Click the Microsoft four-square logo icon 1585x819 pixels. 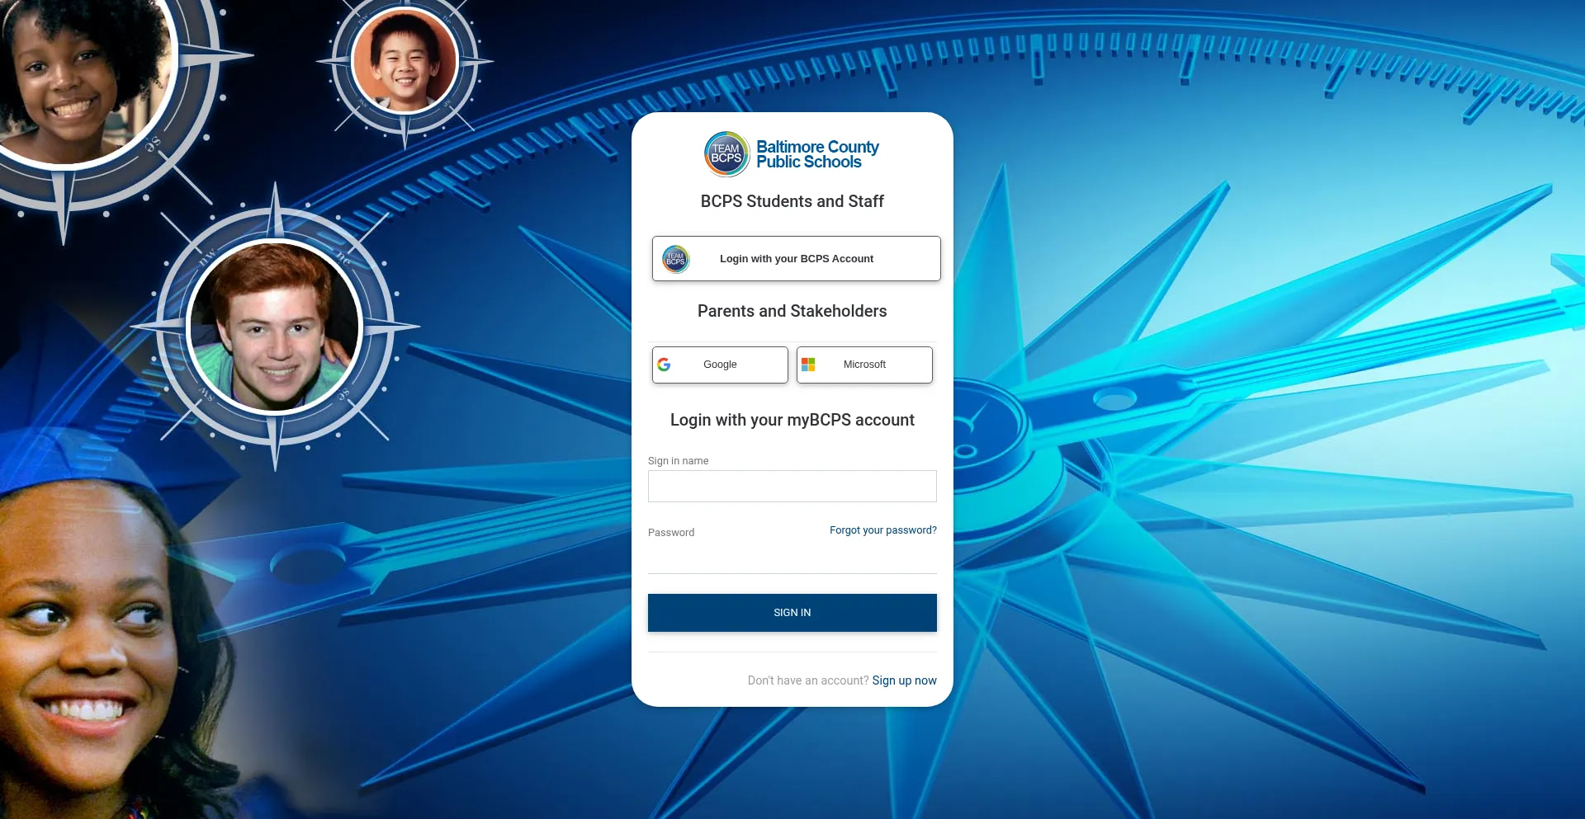pyautogui.click(x=808, y=365)
